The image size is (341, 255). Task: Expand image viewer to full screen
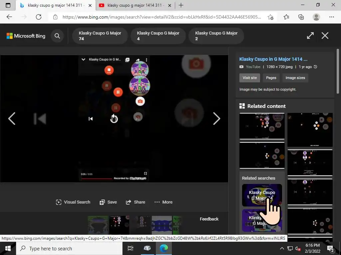[x=310, y=36]
